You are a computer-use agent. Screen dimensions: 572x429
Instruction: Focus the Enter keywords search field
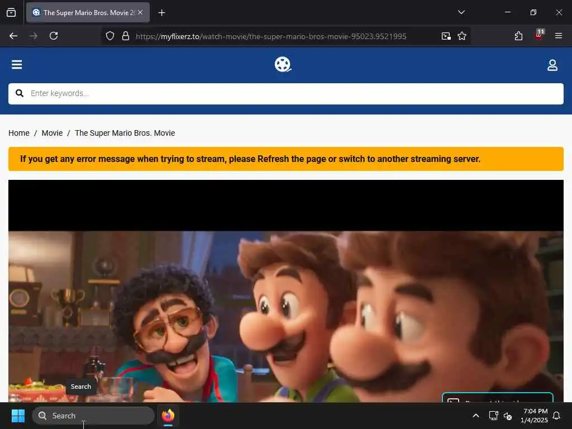coord(286,94)
